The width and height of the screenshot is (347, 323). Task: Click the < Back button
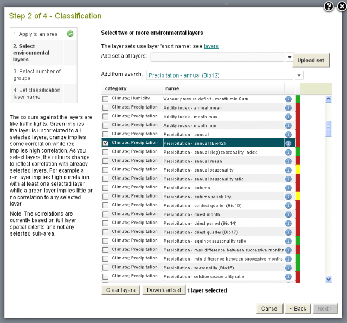(298, 308)
